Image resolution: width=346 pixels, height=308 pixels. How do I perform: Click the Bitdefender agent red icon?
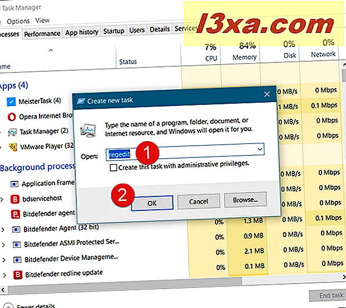point(16,214)
